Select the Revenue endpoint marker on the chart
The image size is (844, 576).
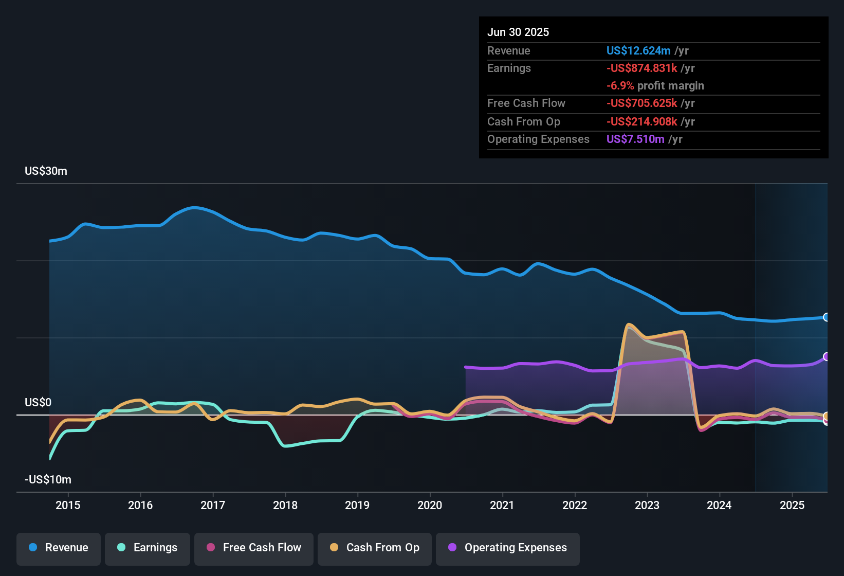pos(828,318)
